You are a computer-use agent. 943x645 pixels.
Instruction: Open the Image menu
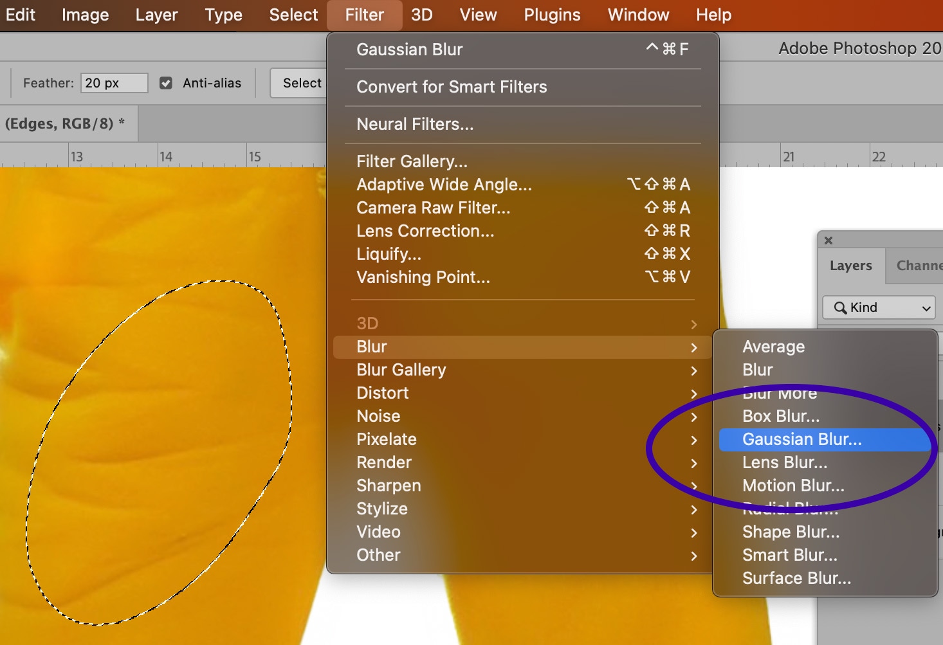click(85, 15)
